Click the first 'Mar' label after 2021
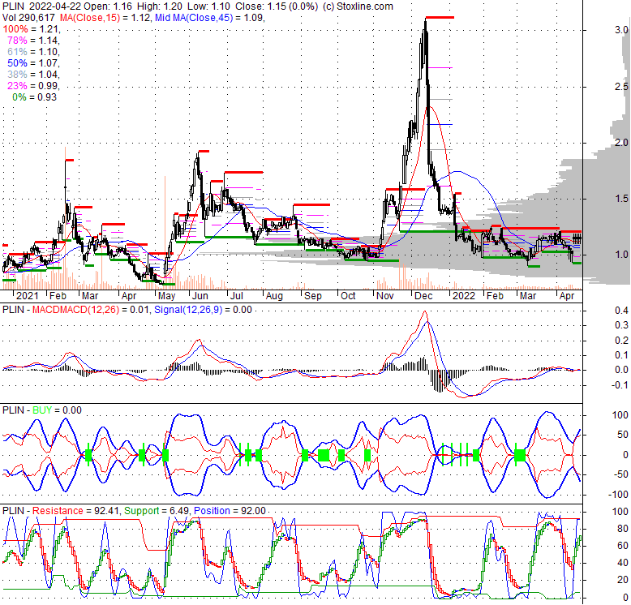 click(90, 296)
